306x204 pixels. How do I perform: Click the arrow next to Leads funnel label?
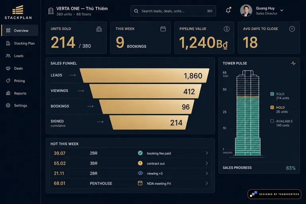point(73,75)
